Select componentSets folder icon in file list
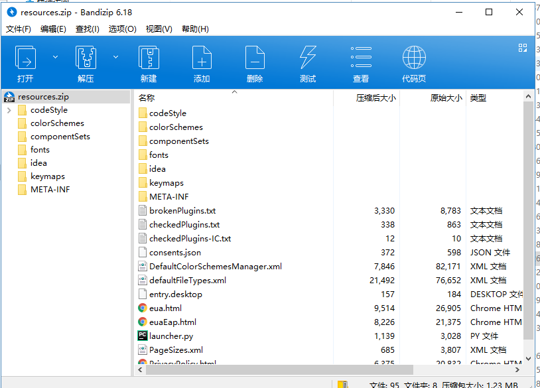The height and width of the screenshot is (388, 540). (143, 141)
